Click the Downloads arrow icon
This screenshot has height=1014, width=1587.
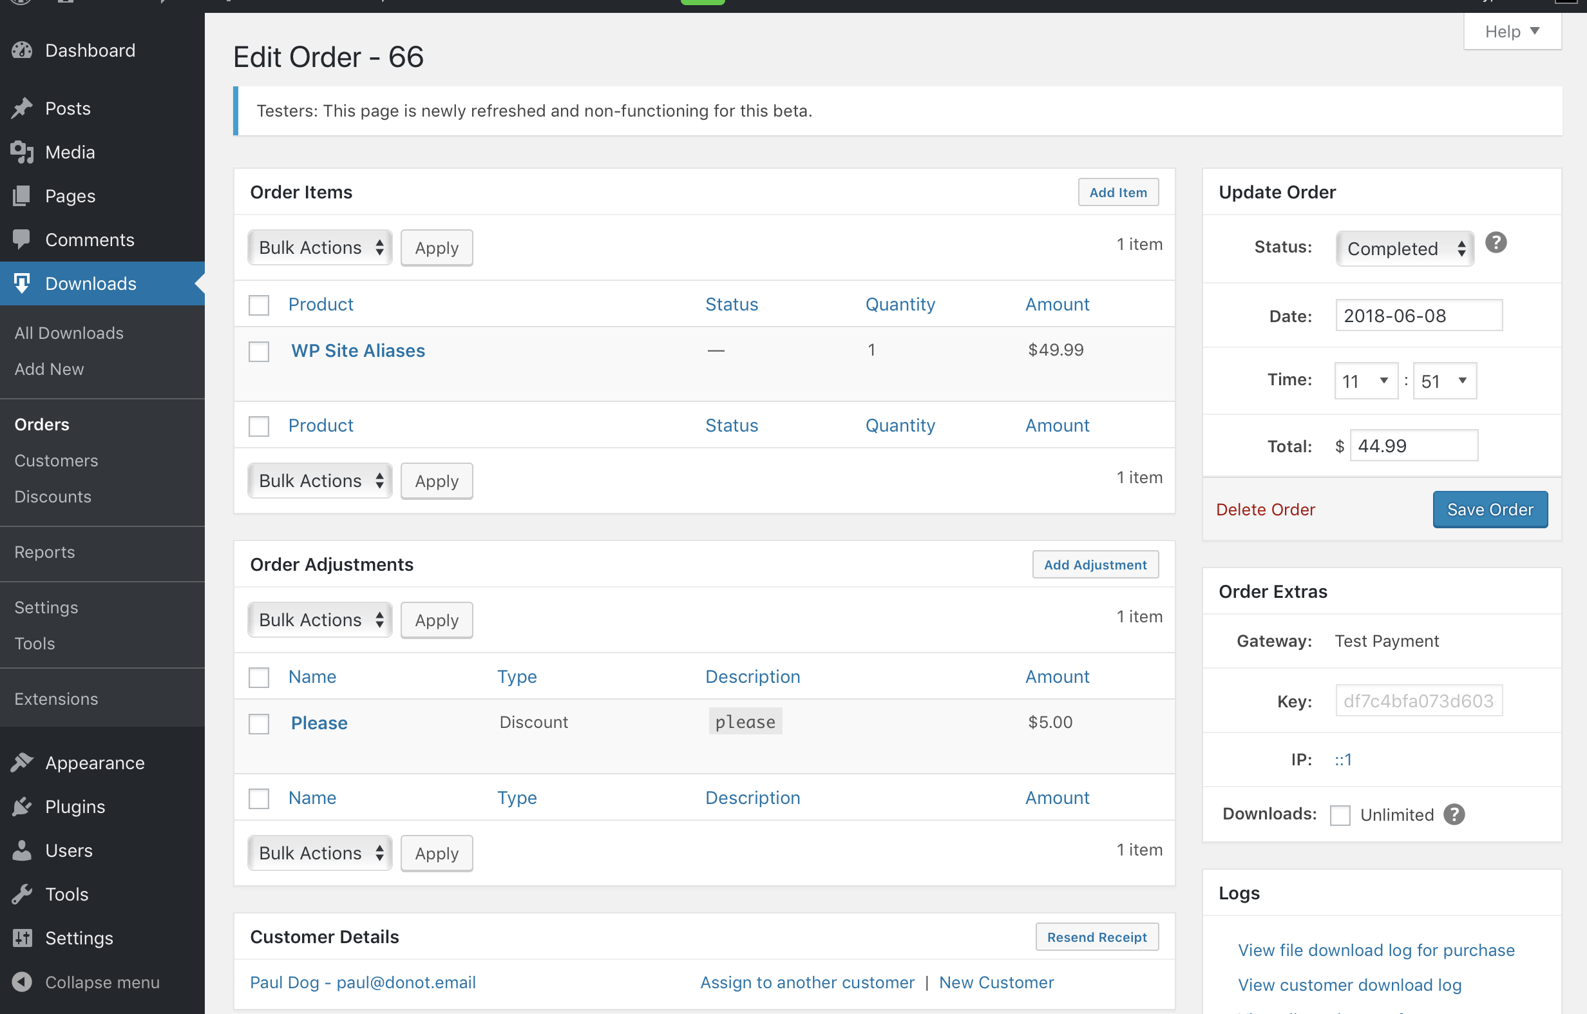point(22,283)
